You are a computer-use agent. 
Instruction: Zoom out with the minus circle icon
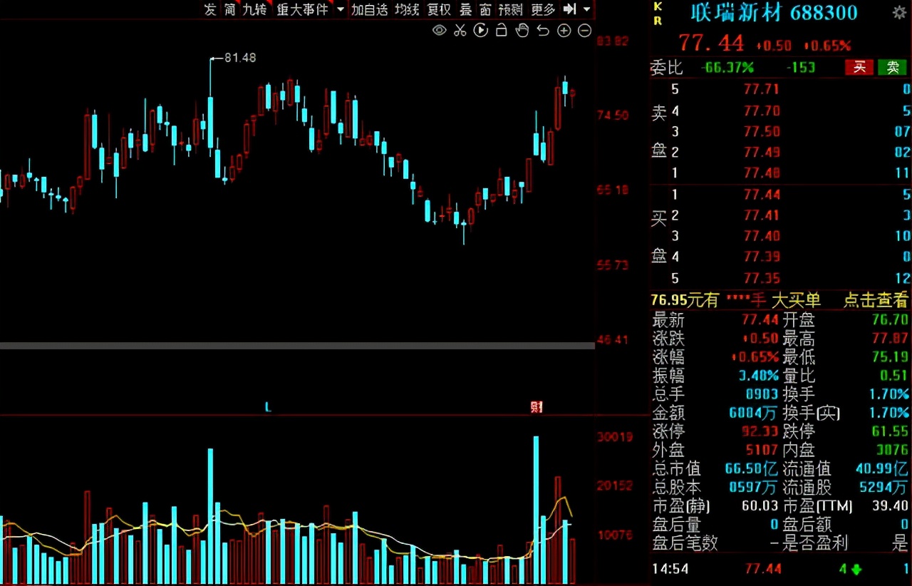[585, 31]
